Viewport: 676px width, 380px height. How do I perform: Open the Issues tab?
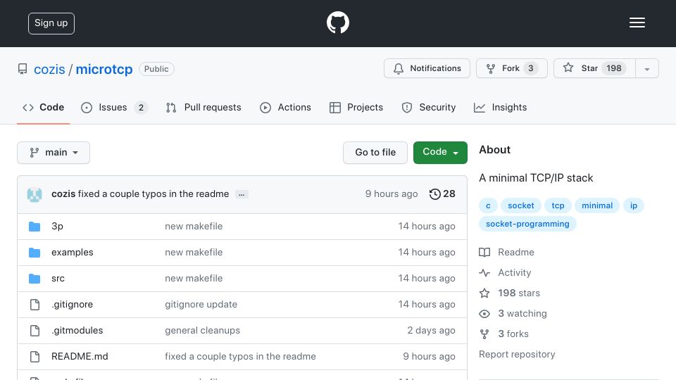(x=114, y=107)
